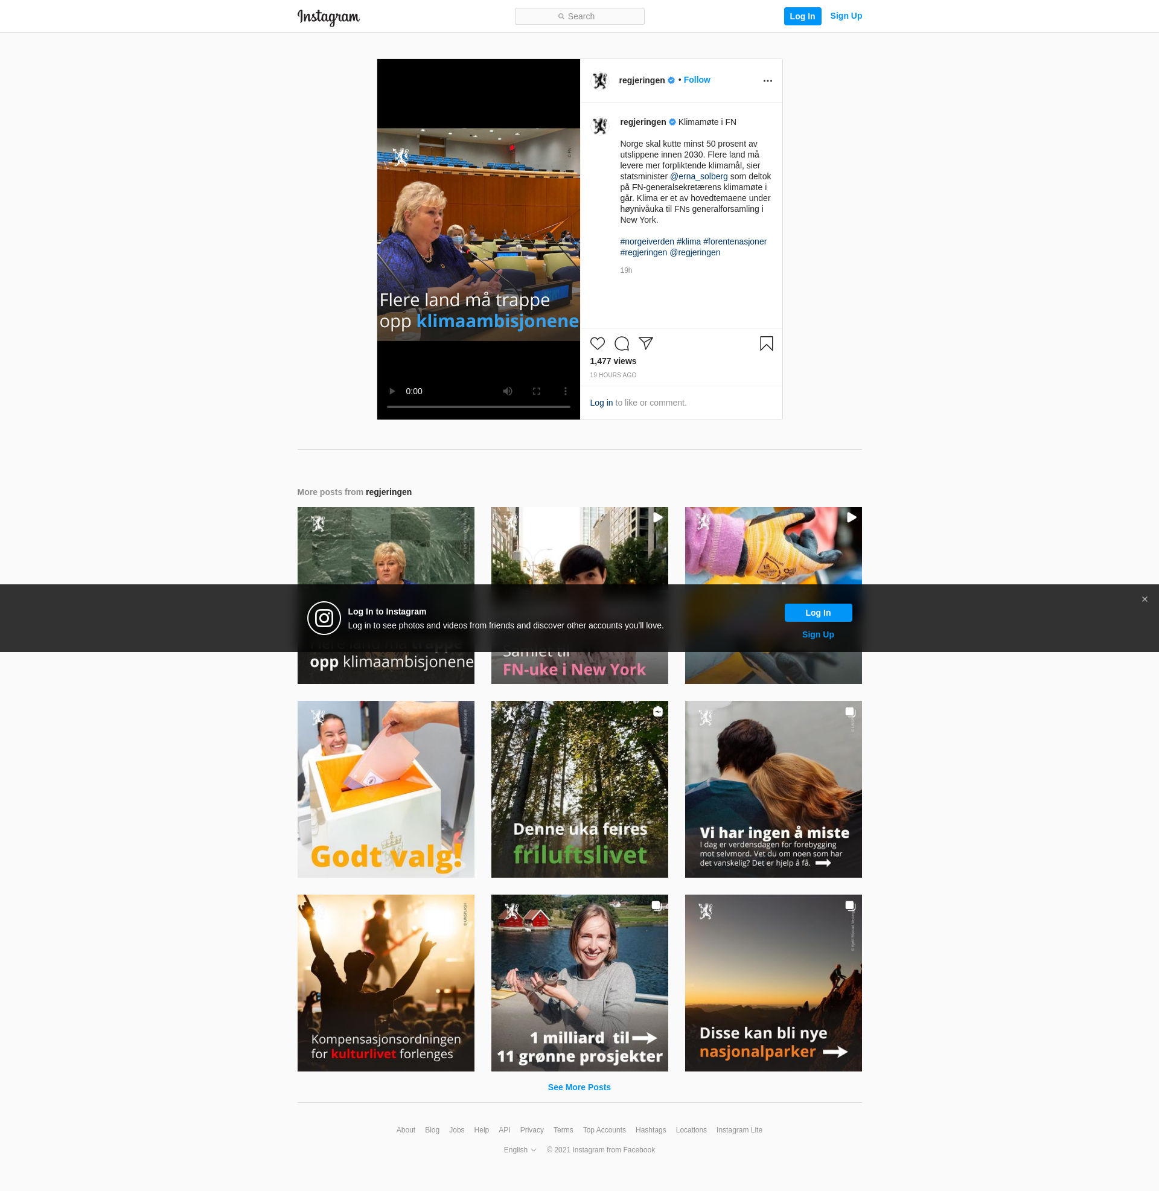Click the blue Log In header button
The height and width of the screenshot is (1191, 1159).
[802, 16]
